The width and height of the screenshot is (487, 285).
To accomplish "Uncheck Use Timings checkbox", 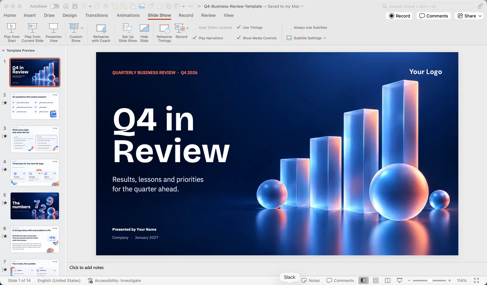I will pos(239,27).
